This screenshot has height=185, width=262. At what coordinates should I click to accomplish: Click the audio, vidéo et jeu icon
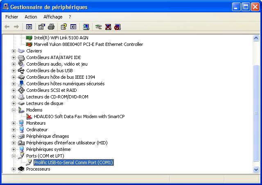click(x=21, y=64)
